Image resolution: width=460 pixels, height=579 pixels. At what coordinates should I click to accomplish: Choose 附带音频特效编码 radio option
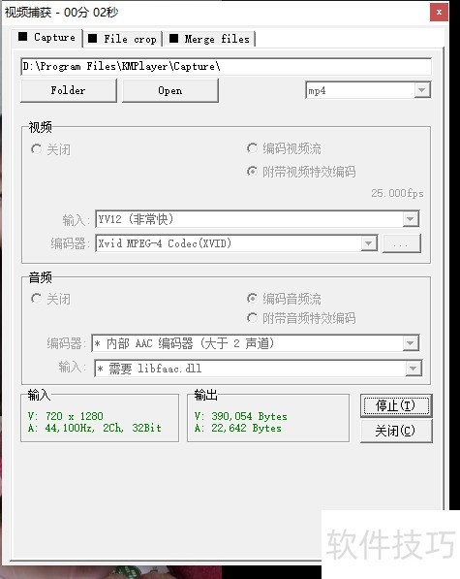tap(301, 318)
